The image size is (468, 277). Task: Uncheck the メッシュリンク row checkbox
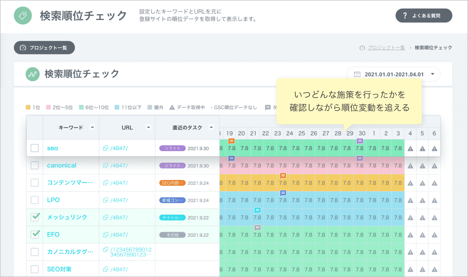click(35, 217)
